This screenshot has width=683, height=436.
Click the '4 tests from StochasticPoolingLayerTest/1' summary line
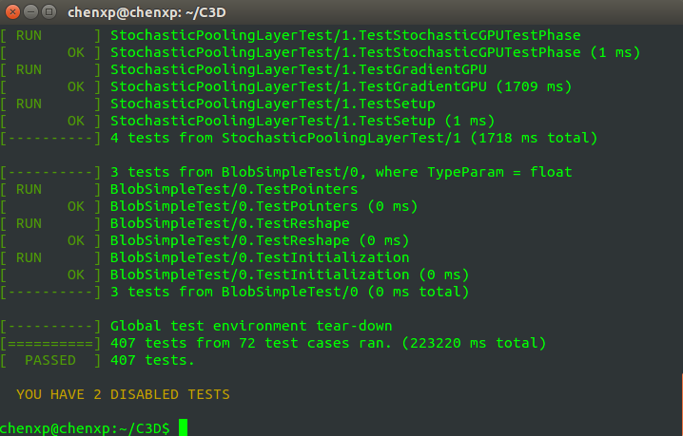coord(353,139)
